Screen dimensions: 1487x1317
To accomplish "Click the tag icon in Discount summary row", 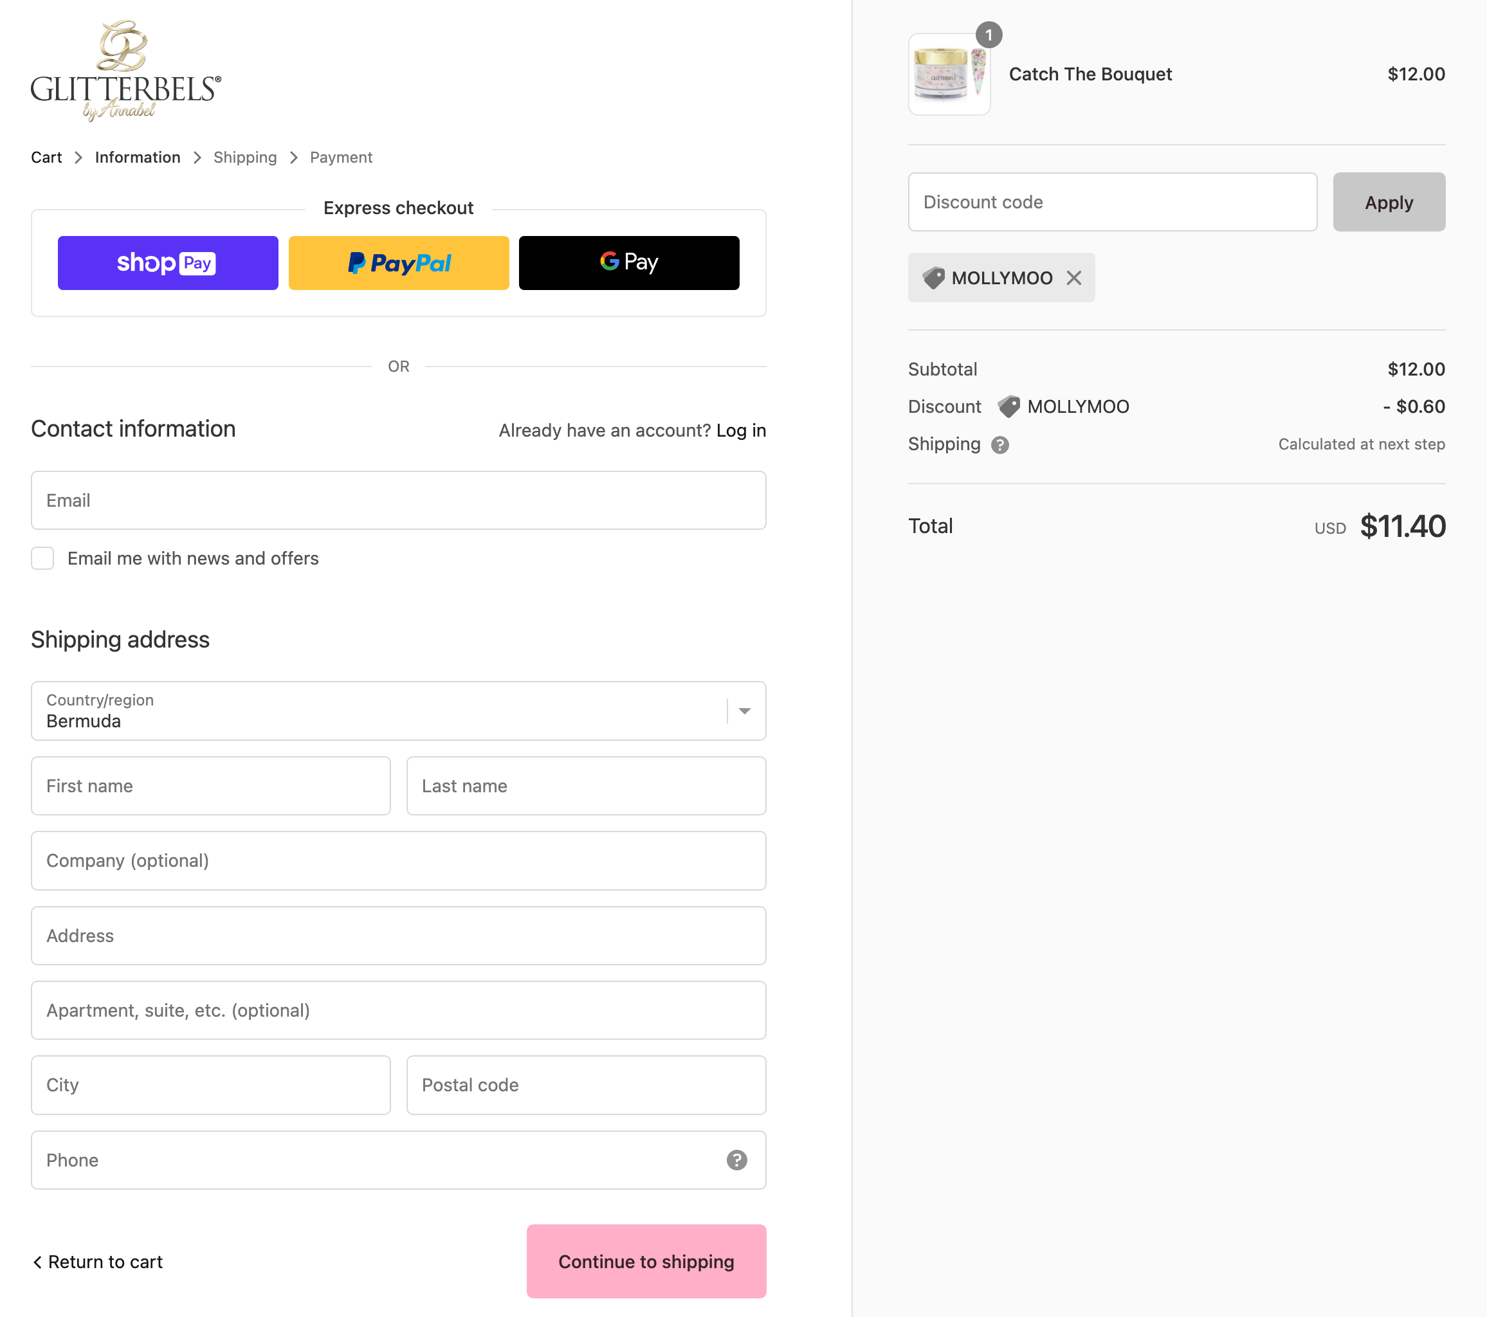I will [1008, 406].
